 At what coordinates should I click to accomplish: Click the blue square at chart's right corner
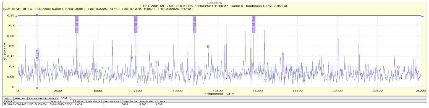[x=422, y=16]
